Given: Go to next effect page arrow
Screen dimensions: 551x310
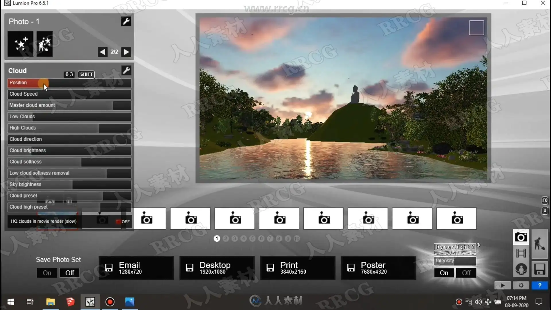Looking at the screenshot, I should coord(126,52).
